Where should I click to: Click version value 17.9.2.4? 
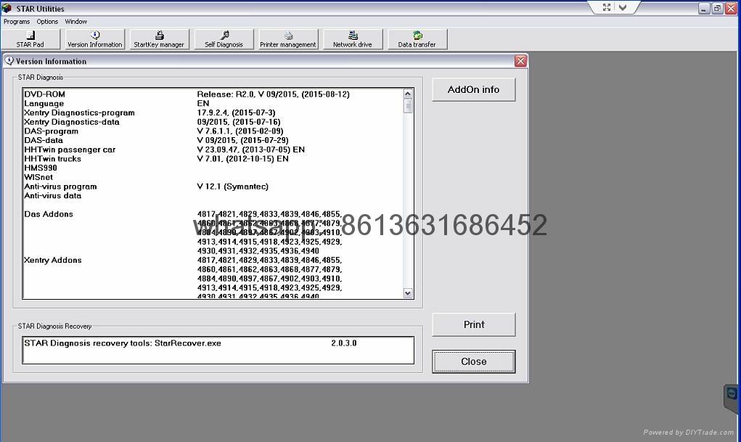click(237, 112)
